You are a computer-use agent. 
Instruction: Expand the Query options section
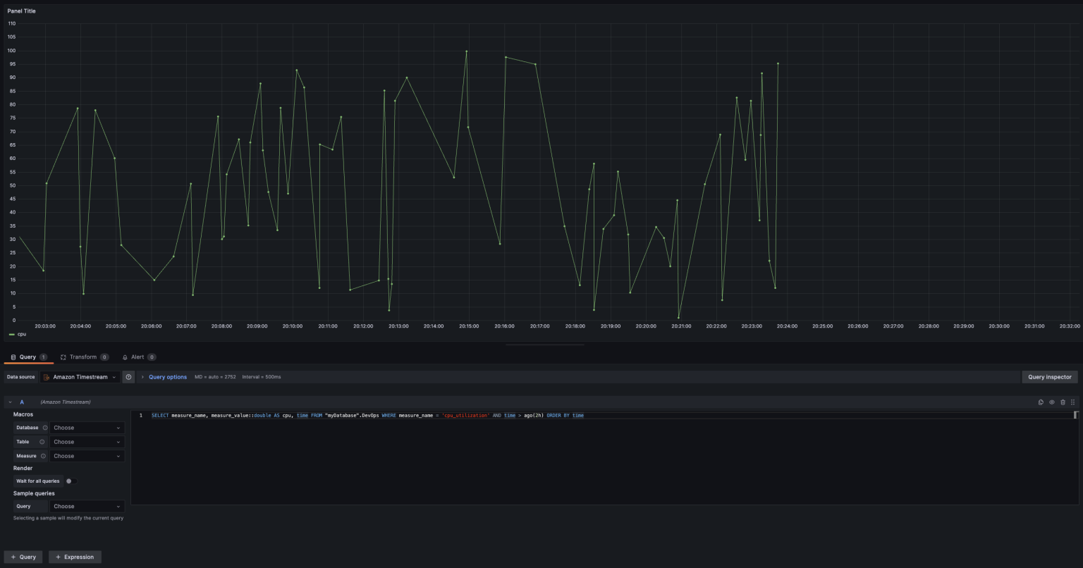click(x=167, y=376)
